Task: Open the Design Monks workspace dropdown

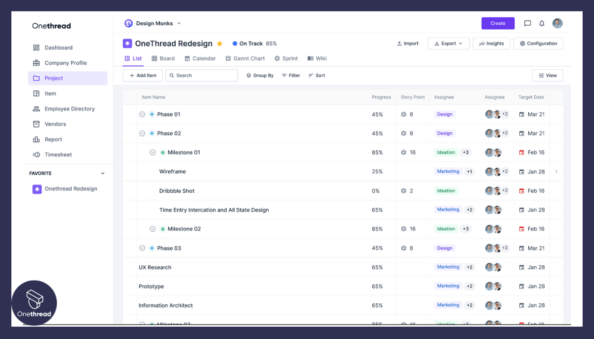Action: [x=179, y=23]
